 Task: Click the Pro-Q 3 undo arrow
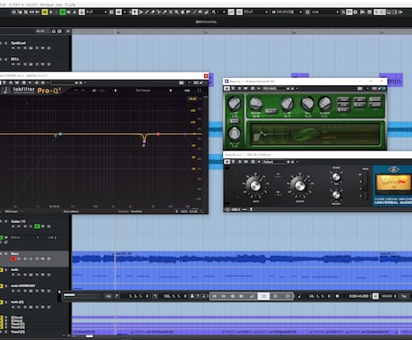point(76,90)
